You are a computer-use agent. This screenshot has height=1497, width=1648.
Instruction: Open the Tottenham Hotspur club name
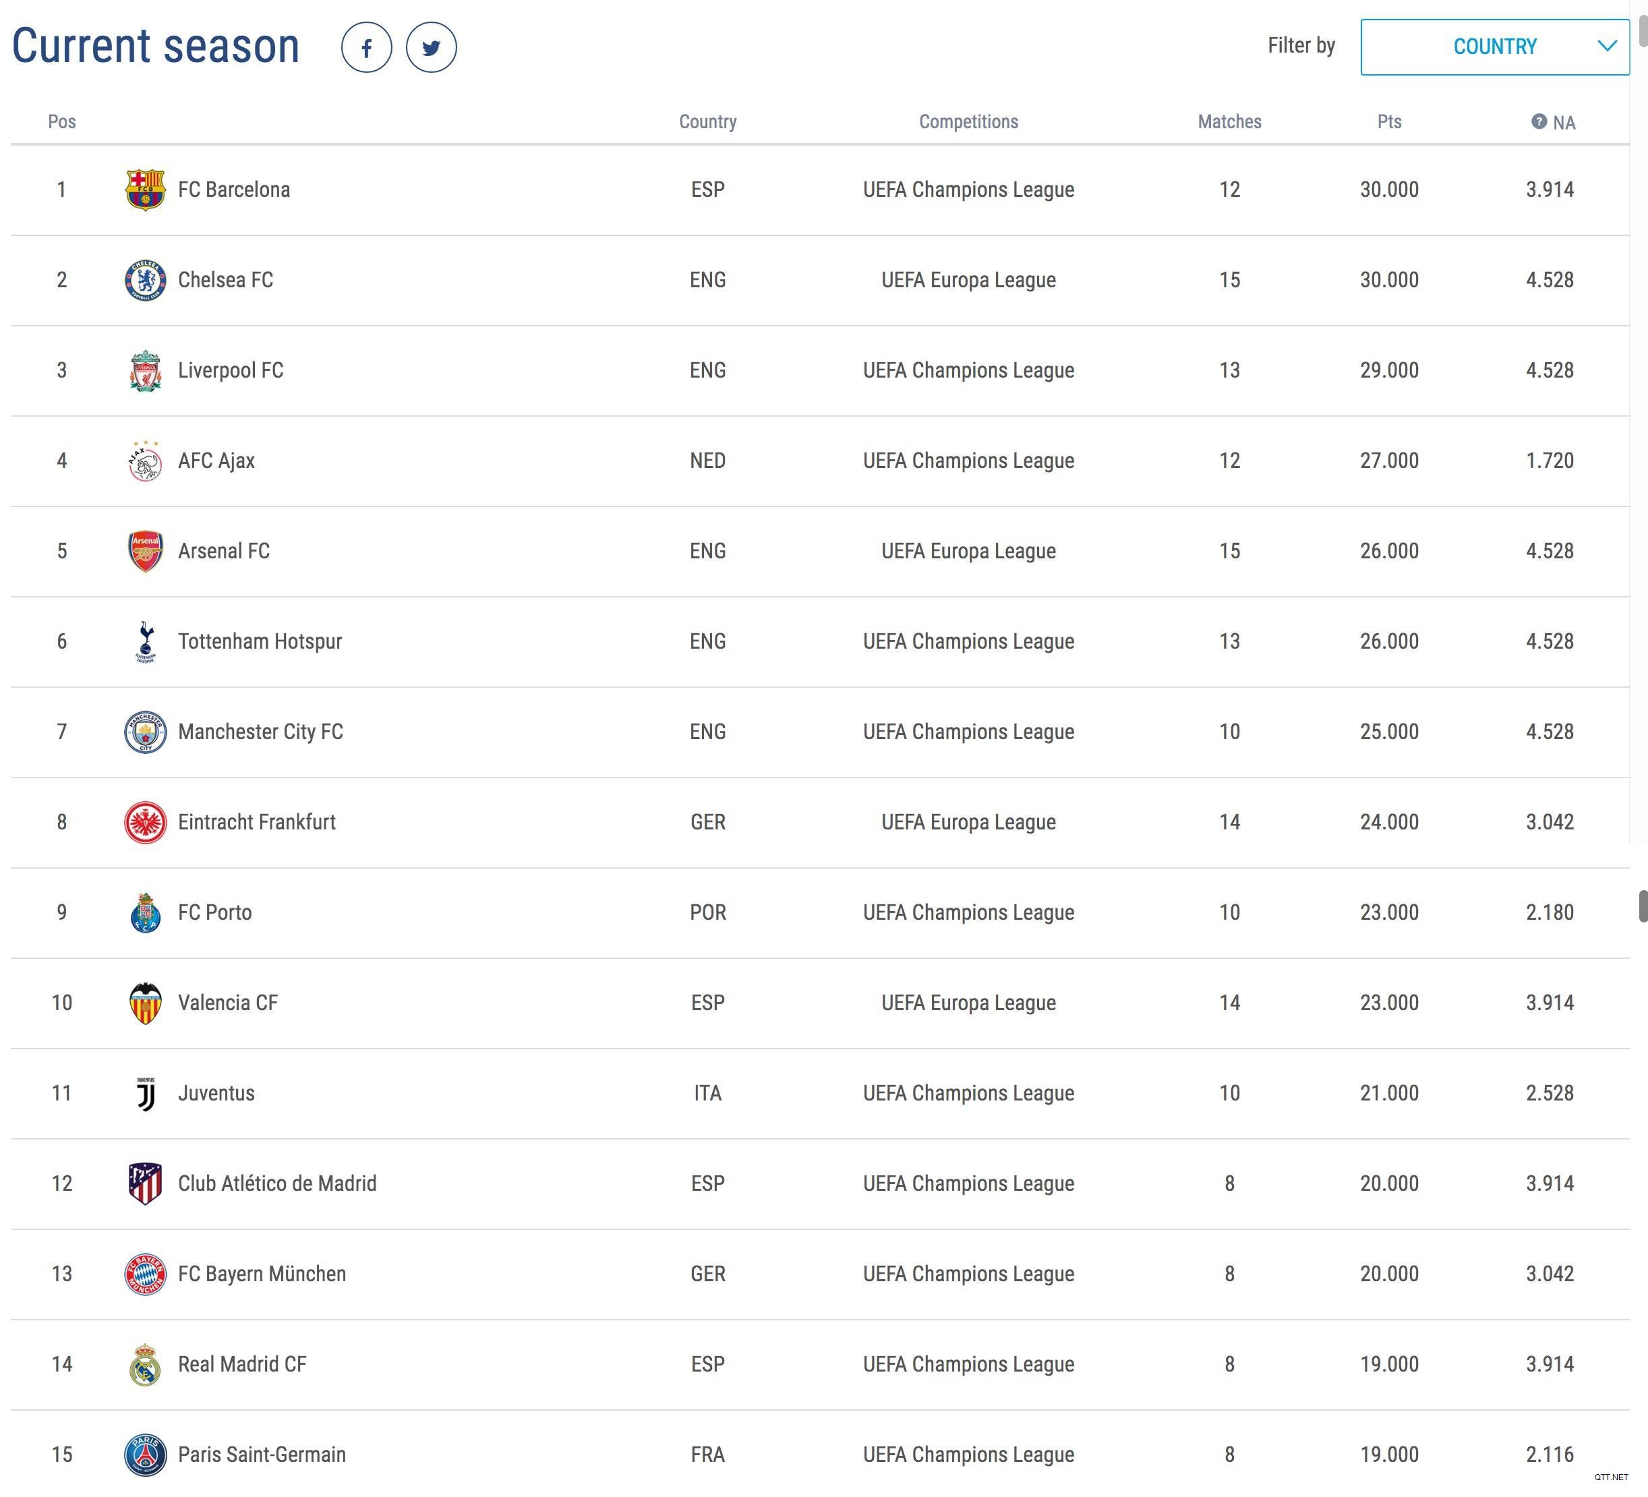[260, 642]
